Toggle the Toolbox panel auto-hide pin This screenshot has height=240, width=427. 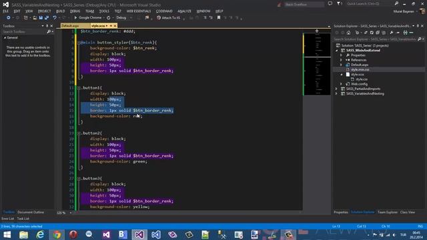(x=47, y=26)
